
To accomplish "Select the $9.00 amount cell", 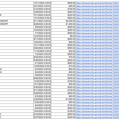I will (x=63, y=36).
